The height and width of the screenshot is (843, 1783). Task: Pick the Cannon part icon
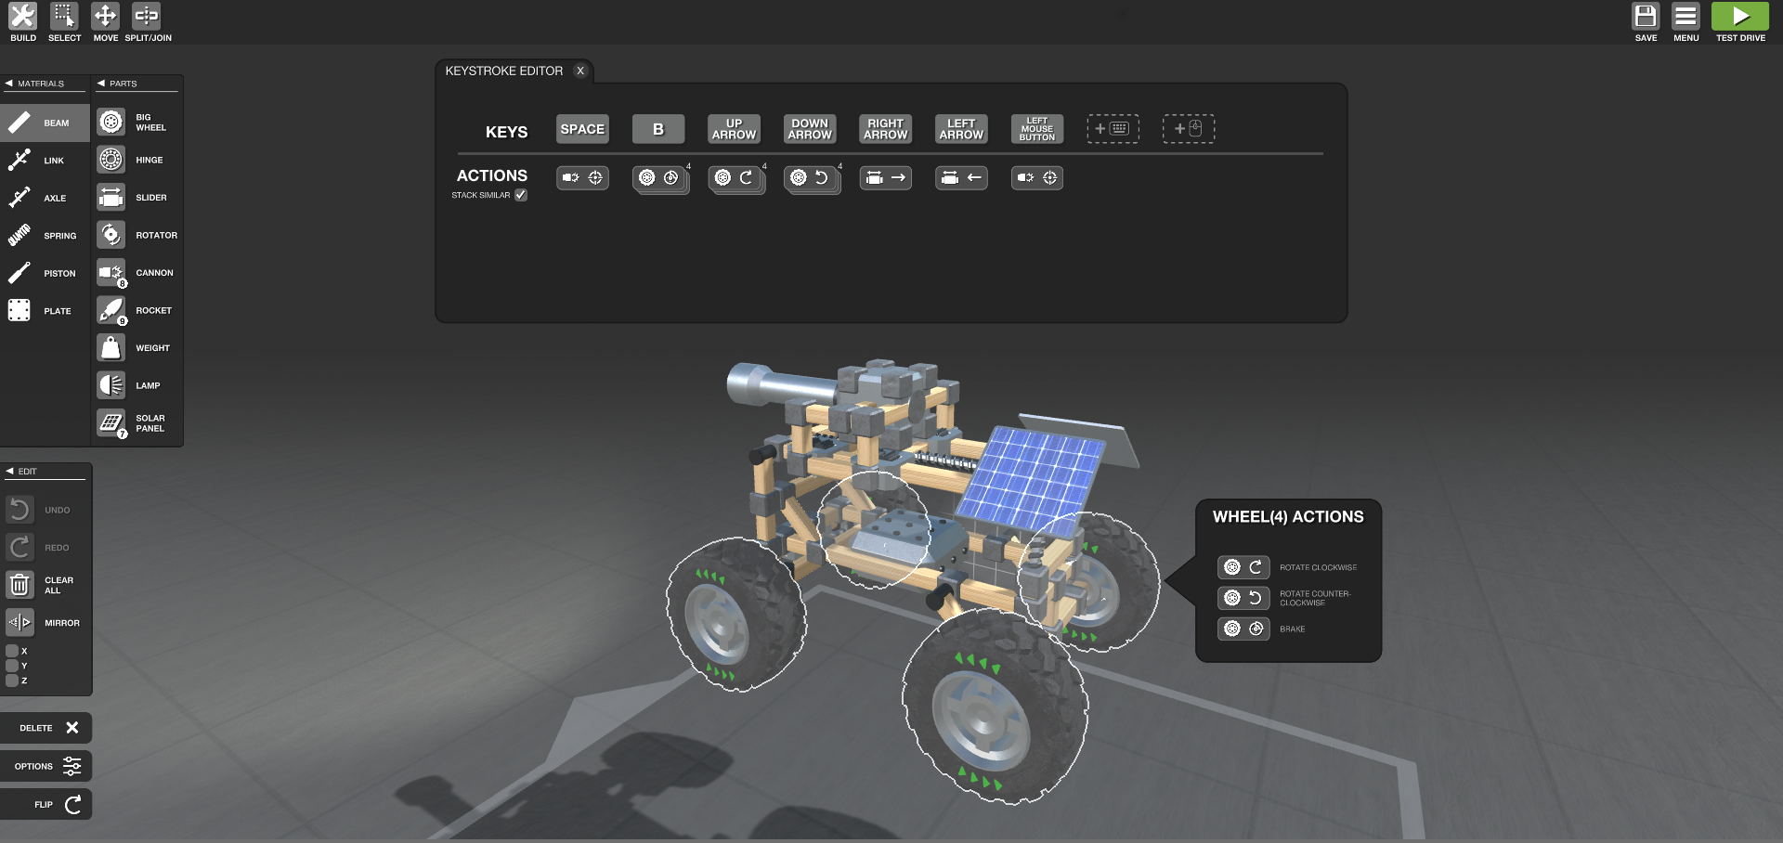click(111, 273)
